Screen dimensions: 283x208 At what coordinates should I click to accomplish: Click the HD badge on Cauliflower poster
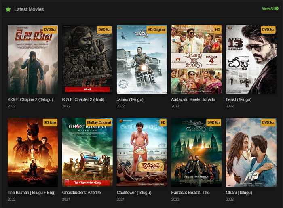tap(163, 122)
